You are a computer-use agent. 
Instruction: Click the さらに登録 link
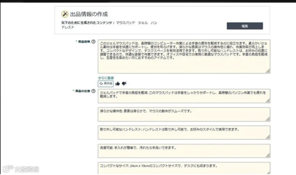coord(106,78)
